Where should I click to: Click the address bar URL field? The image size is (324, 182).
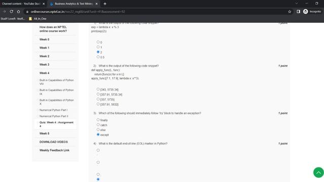click(x=155, y=12)
